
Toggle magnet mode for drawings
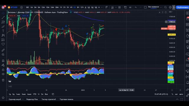coord(3,61)
